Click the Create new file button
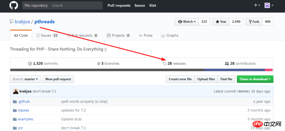Image resolution: width=285 pixels, height=131 pixels. (x=180, y=79)
